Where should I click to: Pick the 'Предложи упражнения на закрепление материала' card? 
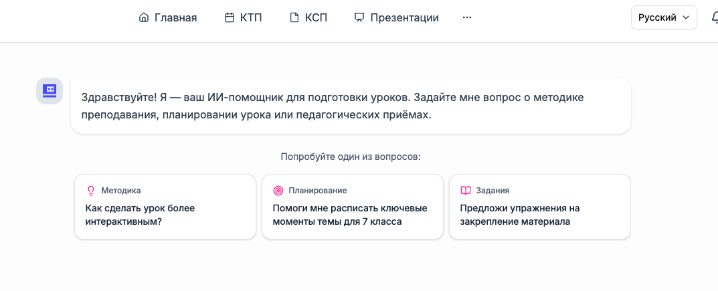tap(540, 206)
